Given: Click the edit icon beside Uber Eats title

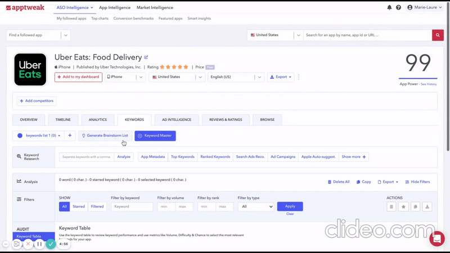Looking at the screenshot, I should (146, 57).
